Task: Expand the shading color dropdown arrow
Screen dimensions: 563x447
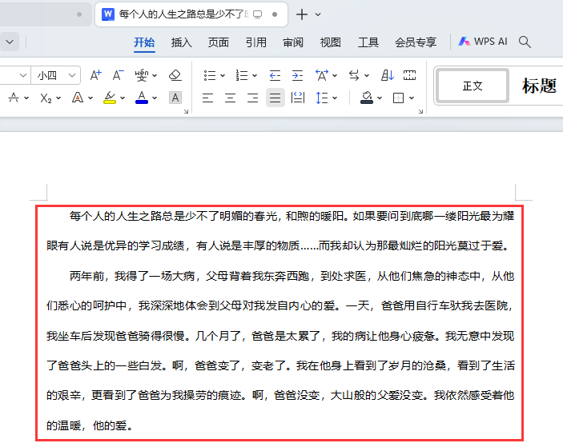Action: (380, 98)
